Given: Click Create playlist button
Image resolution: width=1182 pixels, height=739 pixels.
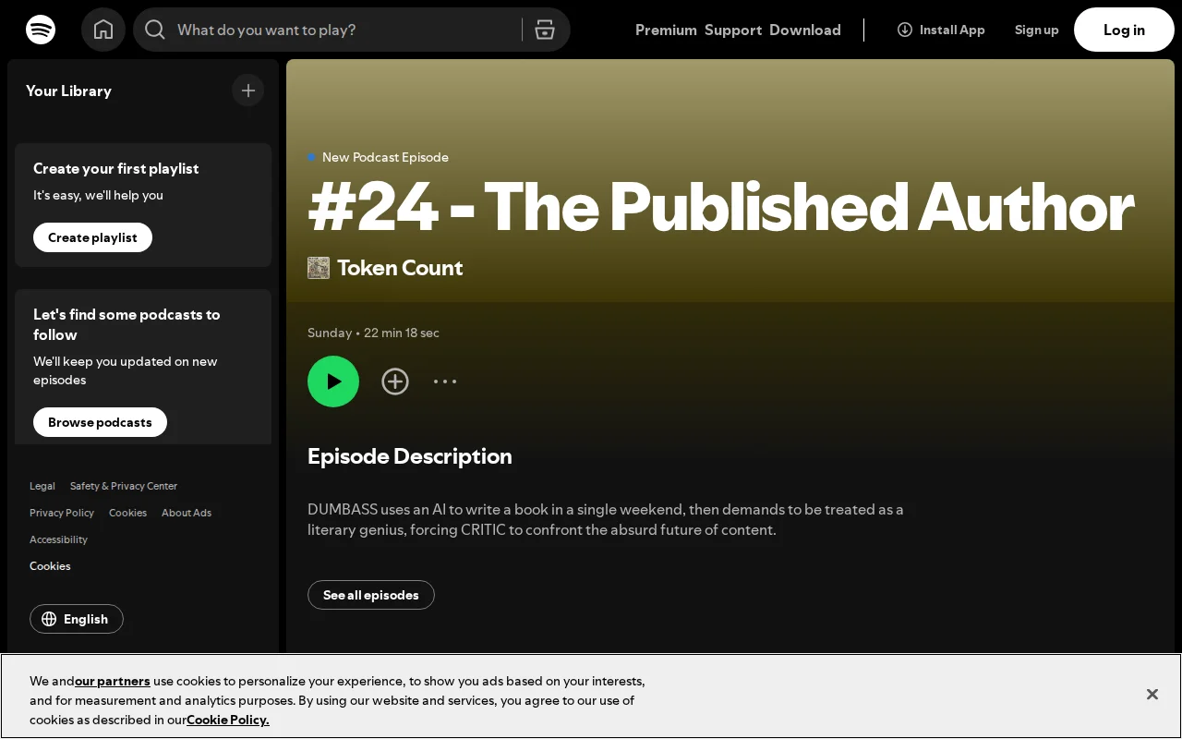Looking at the screenshot, I should click(x=92, y=237).
